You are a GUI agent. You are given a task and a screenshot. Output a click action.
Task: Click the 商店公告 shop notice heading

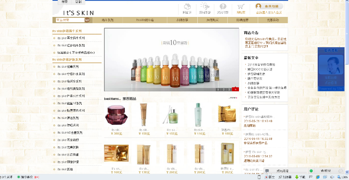[x=251, y=33]
